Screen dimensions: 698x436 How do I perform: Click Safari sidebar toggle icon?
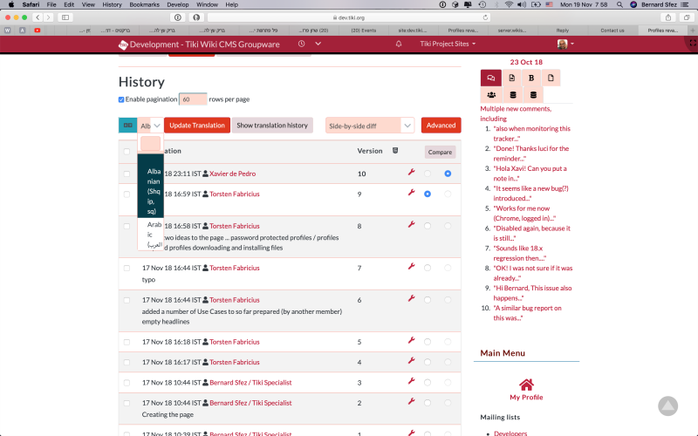click(x=65, y=17)
